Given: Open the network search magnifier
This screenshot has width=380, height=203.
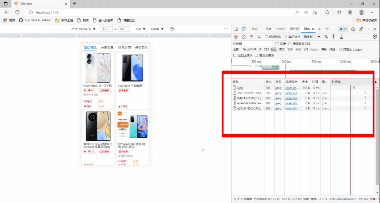Looking at the screenshot, I should click(259, 37).
